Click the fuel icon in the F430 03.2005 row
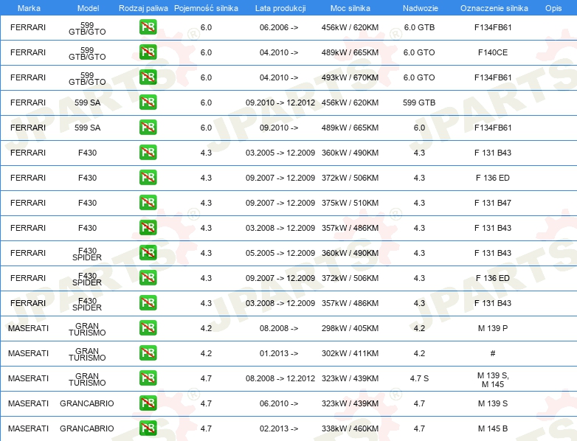Screen dimensions: 577x441 [148, 152]
